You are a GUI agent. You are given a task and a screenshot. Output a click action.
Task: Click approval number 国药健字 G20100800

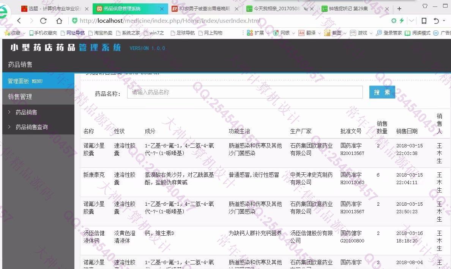point(352,237)
